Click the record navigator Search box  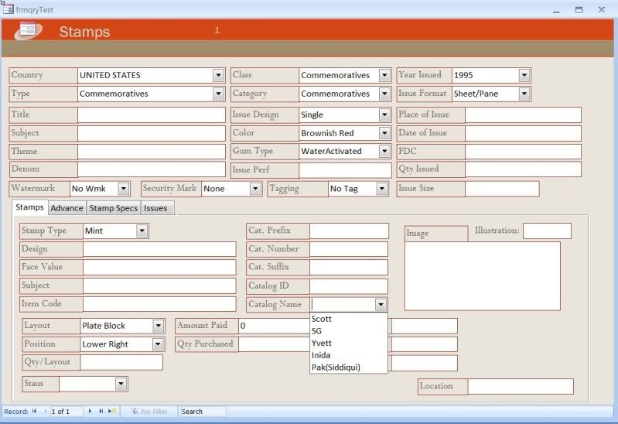(202, 412)
